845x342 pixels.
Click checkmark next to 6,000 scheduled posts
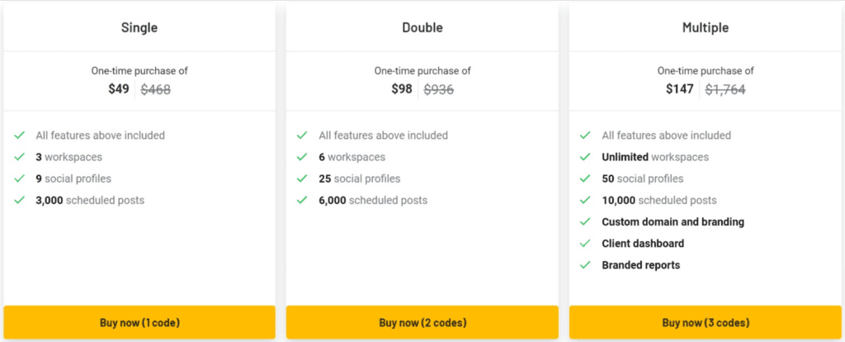tap(302, 200)
